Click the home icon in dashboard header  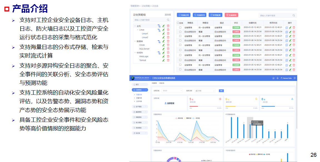(x=273, y=78)
